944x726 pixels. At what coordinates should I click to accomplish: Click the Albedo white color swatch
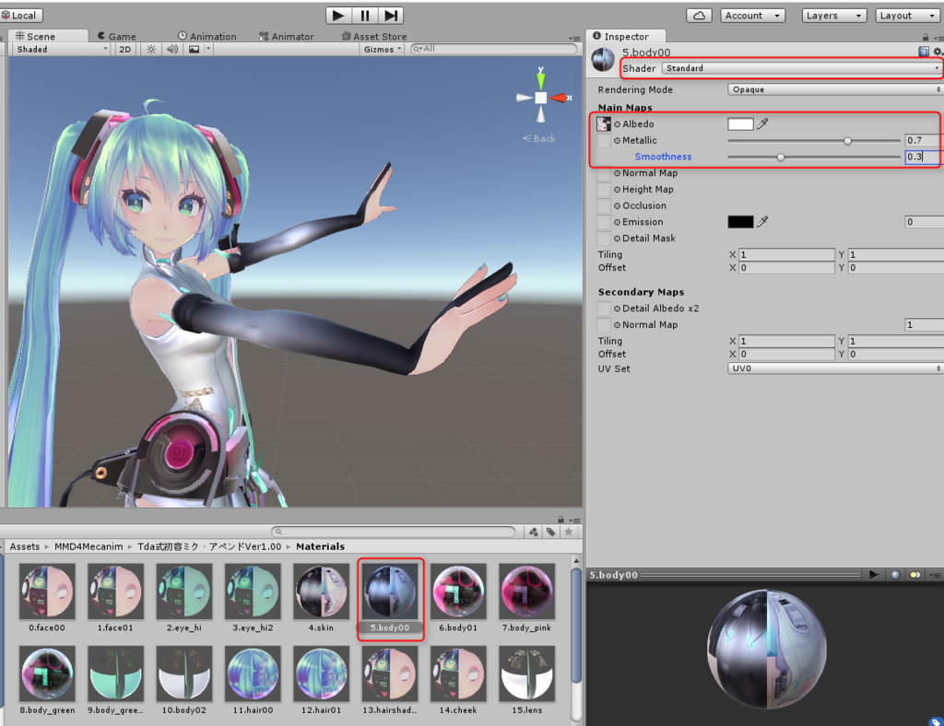(740, 123)
